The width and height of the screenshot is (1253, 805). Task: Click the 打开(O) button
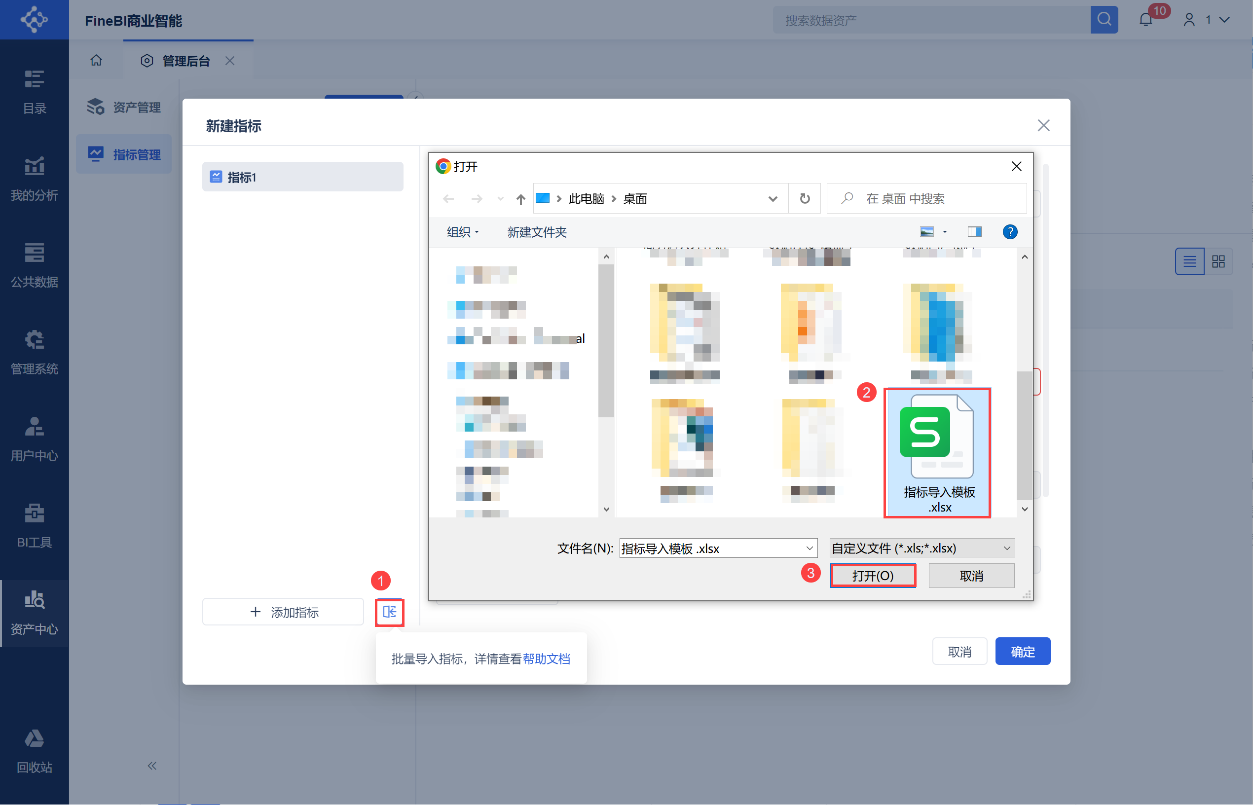click(873, 575)
